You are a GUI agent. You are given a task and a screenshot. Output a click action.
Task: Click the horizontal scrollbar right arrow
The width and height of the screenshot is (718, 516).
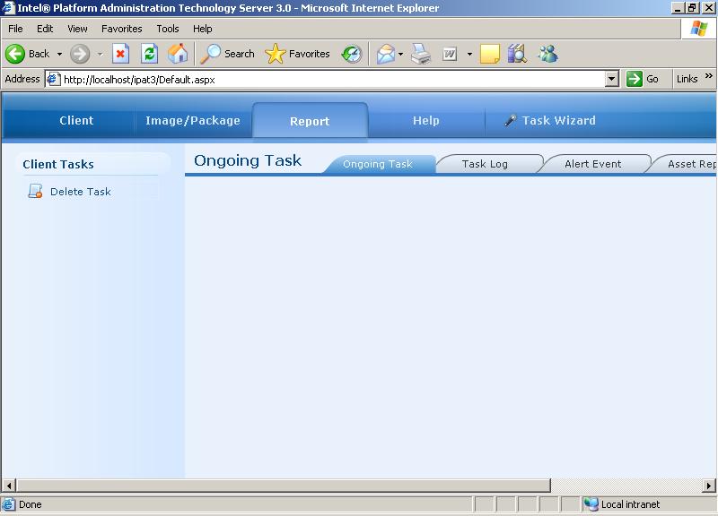710,486
